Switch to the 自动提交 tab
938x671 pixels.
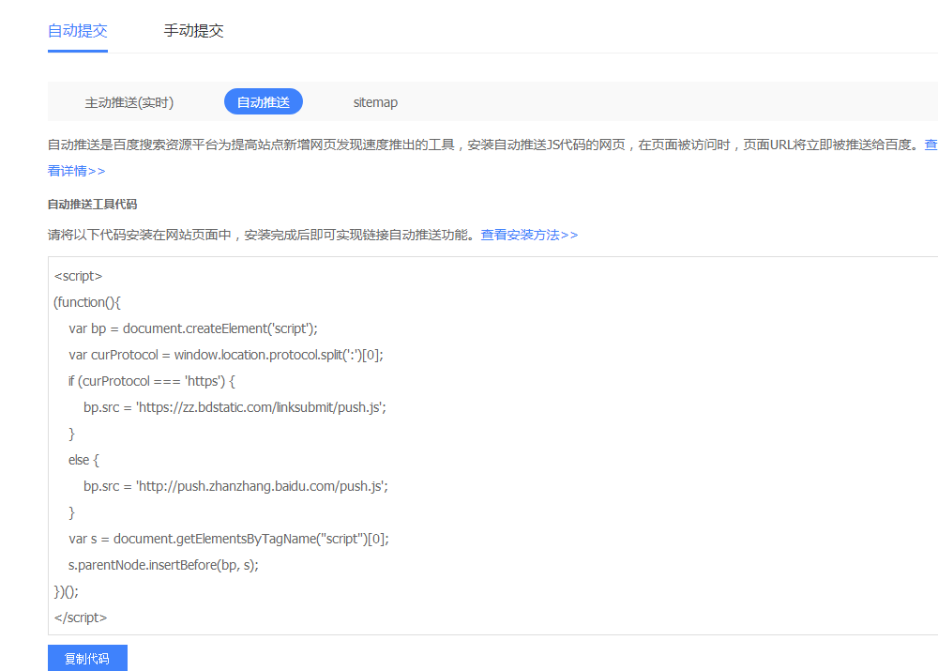78,31
